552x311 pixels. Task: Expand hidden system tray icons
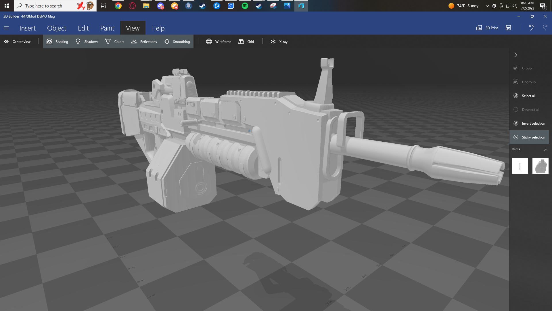tap(487, 6)
